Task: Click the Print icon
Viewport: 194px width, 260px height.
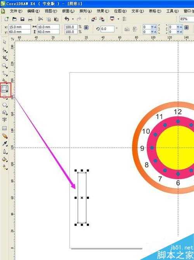Action: (30, 19)
